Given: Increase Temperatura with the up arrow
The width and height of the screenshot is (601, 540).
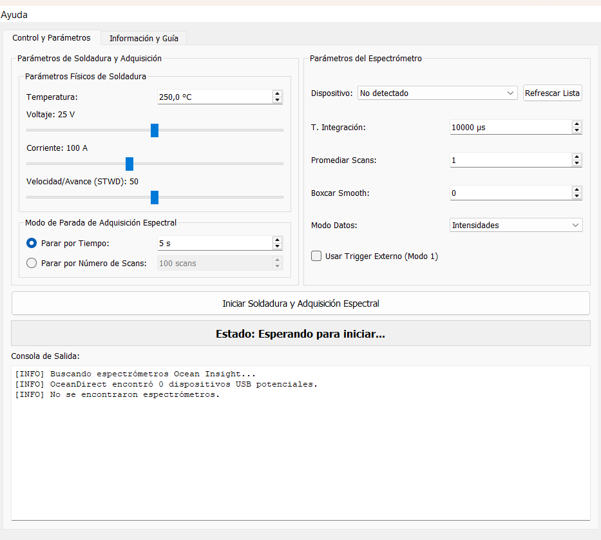Looking at the screenshot, I should (x=277, y=93).
